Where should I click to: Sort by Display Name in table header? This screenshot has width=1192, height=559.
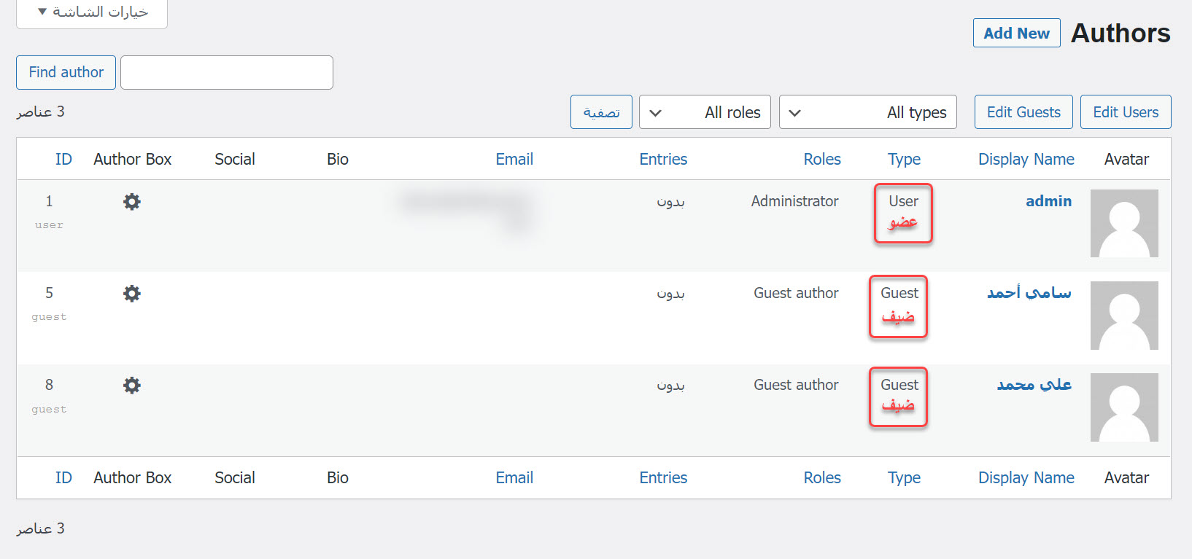(1026, 160)
